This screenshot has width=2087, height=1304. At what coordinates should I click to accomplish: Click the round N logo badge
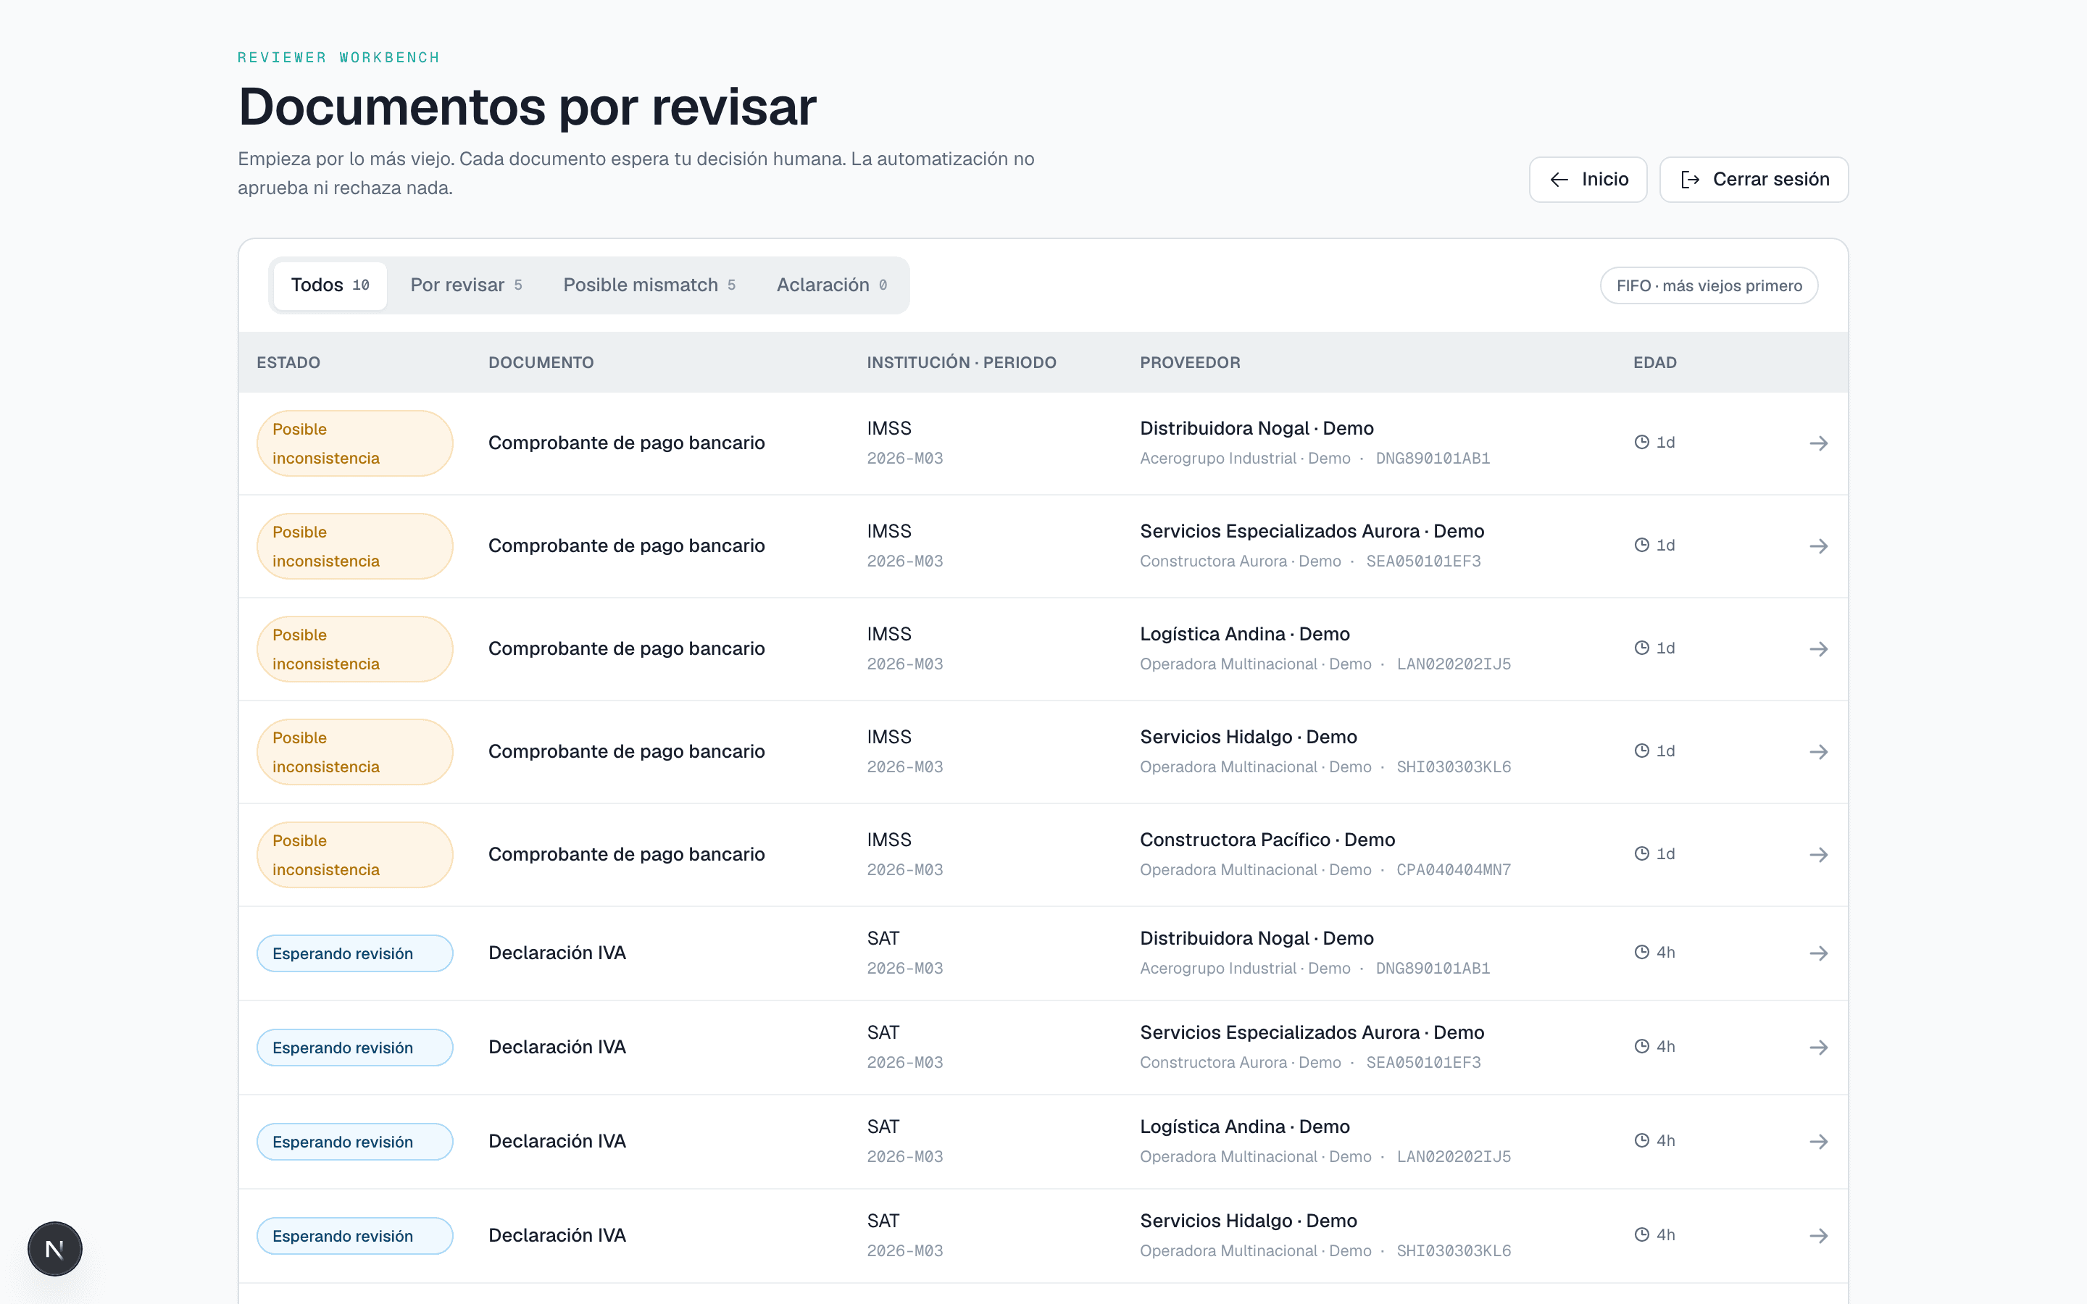tap(54, 1248)
